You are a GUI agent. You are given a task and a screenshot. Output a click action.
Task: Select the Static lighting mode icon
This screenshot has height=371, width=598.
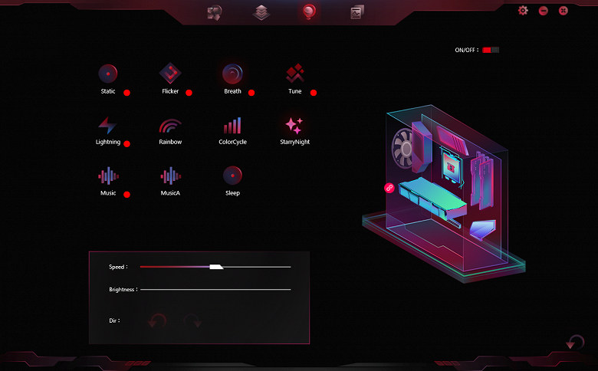click(x=108, y=74)
